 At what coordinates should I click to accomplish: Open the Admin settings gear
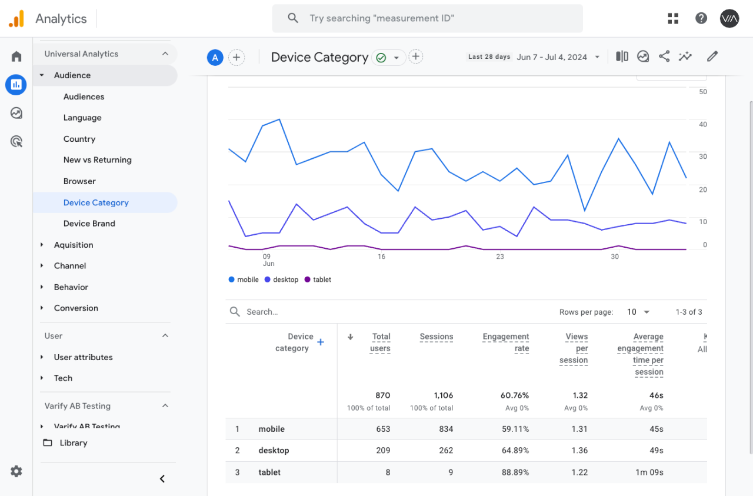[x=16, y=471]
